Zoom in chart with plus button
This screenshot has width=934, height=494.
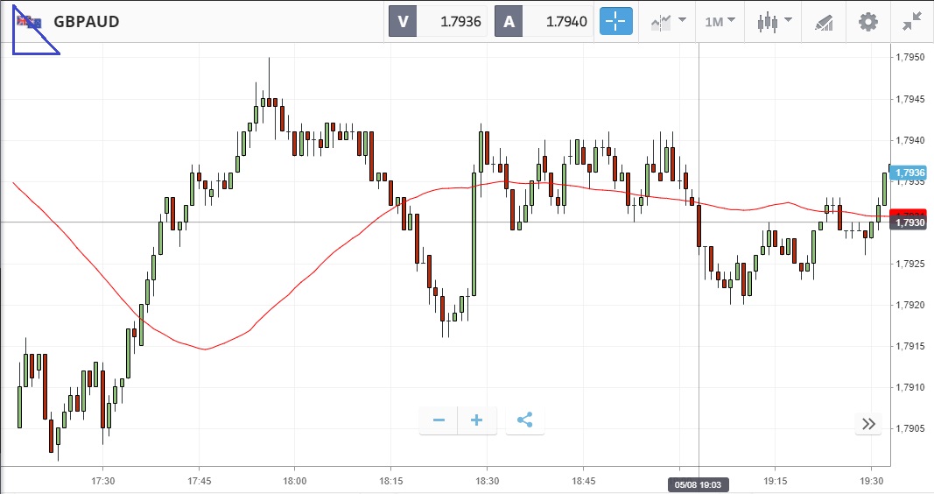[x=477, y=420]
